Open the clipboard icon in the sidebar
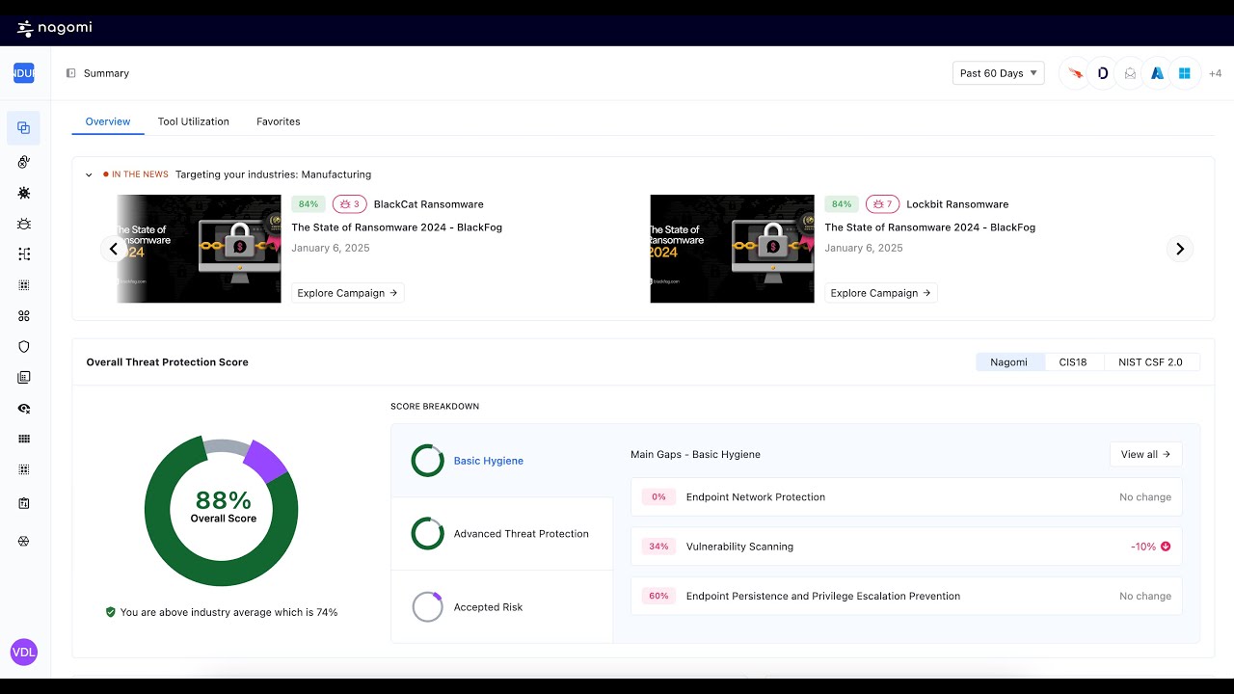 pyautogui.click(x=24, y=503)
